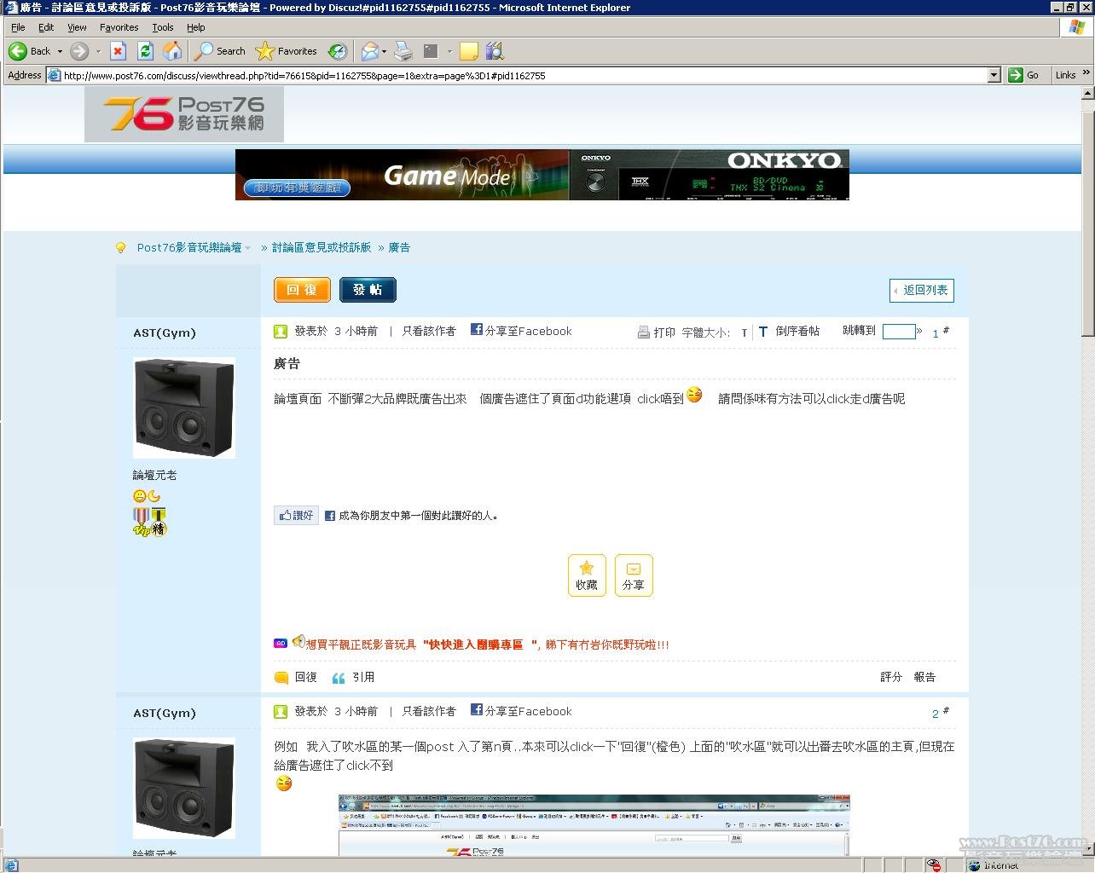1095x873 pixels.
Task: Click the page icon in address bar
Action: [x=55, y=75]
